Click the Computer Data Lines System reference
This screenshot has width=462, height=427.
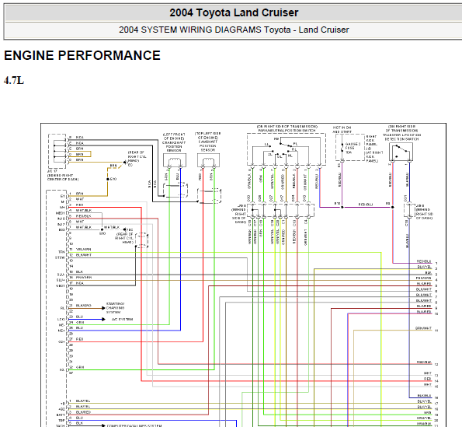(x=134, y=425)
